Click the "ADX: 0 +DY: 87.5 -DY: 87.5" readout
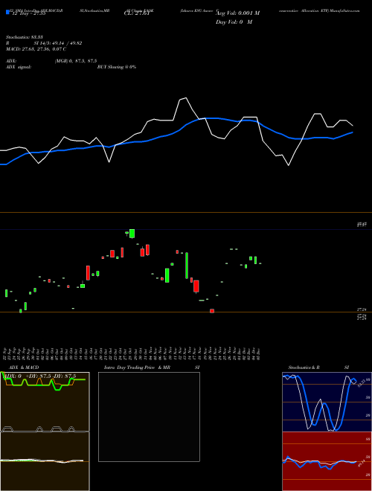 click(x=40, y=376)
